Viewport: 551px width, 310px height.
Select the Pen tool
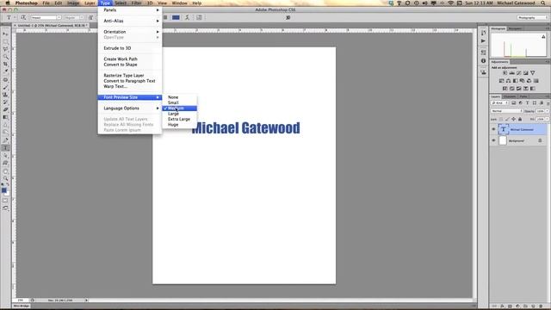point(5,140)
